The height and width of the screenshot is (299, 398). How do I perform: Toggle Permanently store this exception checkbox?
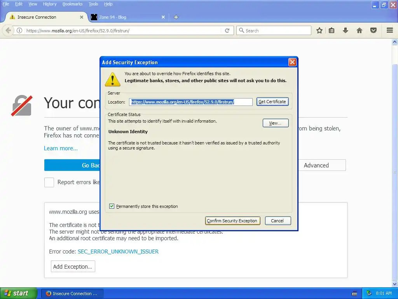(x=112, y=206)
